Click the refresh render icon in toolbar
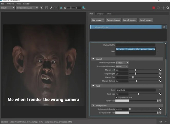This screenshot has width=170, height=124. tap(158, 8)
